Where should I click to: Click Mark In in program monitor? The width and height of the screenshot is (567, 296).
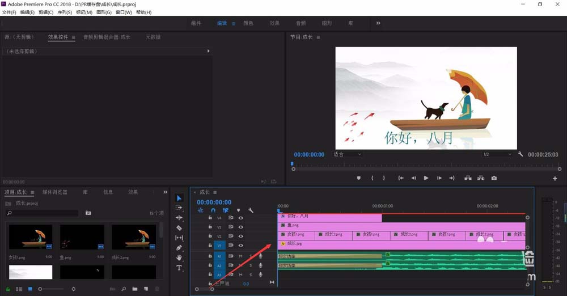(372, 178)
